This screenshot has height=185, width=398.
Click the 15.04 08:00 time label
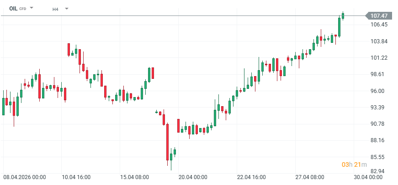(135, 177)
